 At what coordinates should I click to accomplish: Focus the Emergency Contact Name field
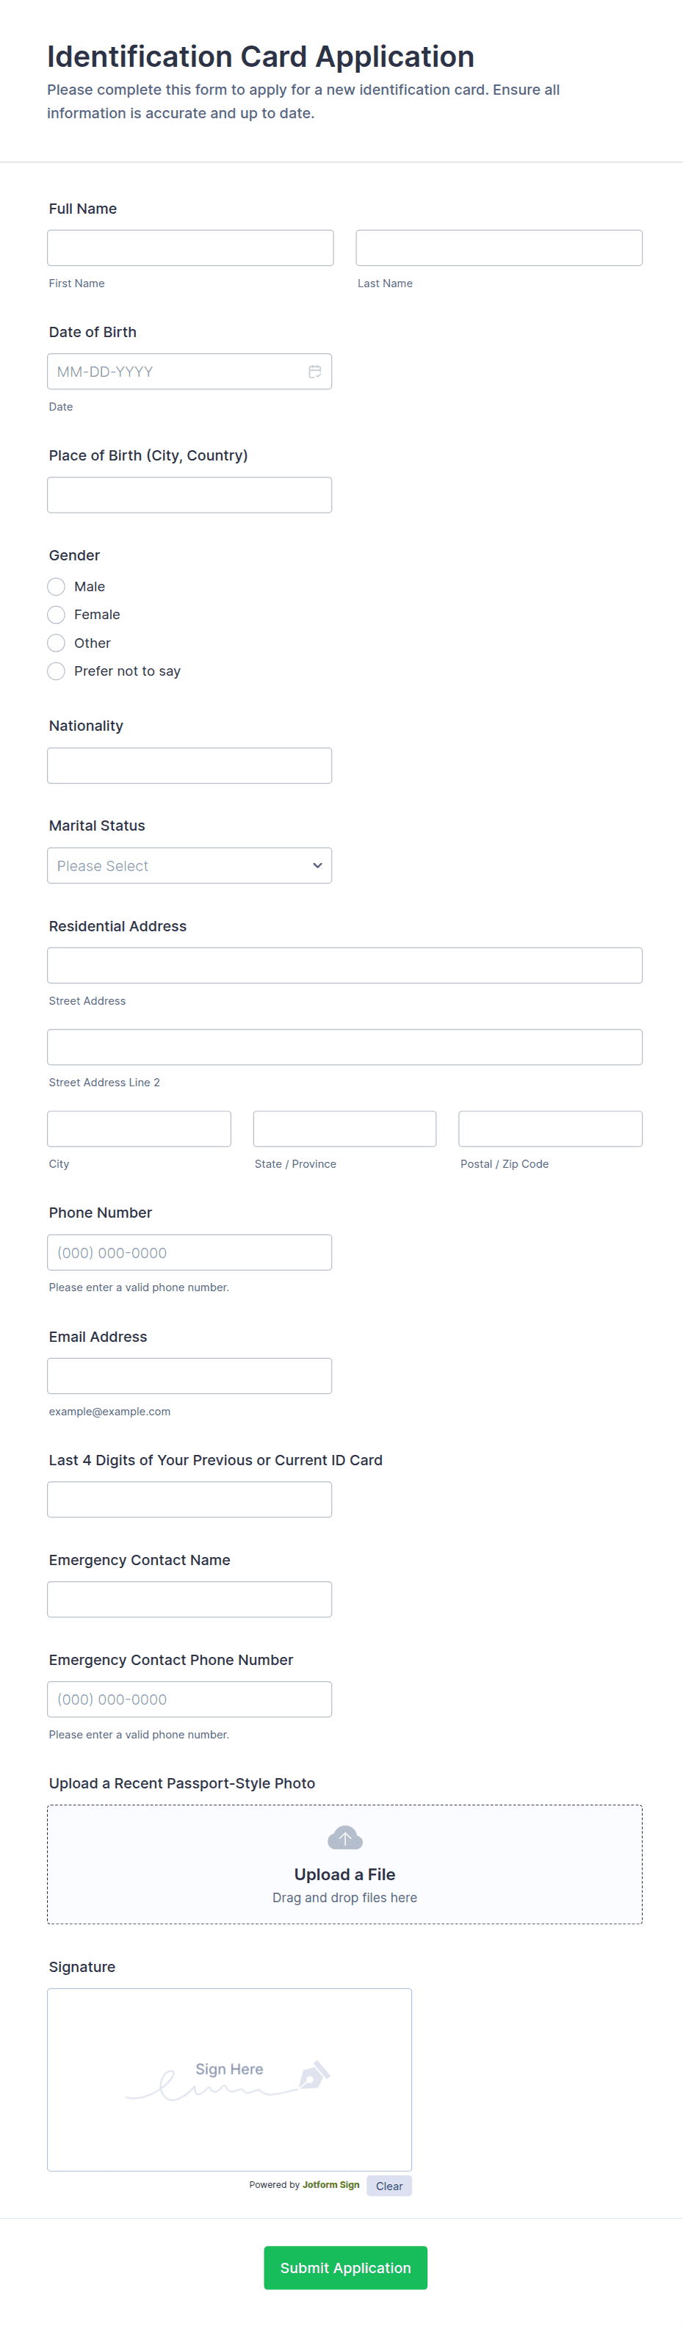click(x=189, y=1599)
